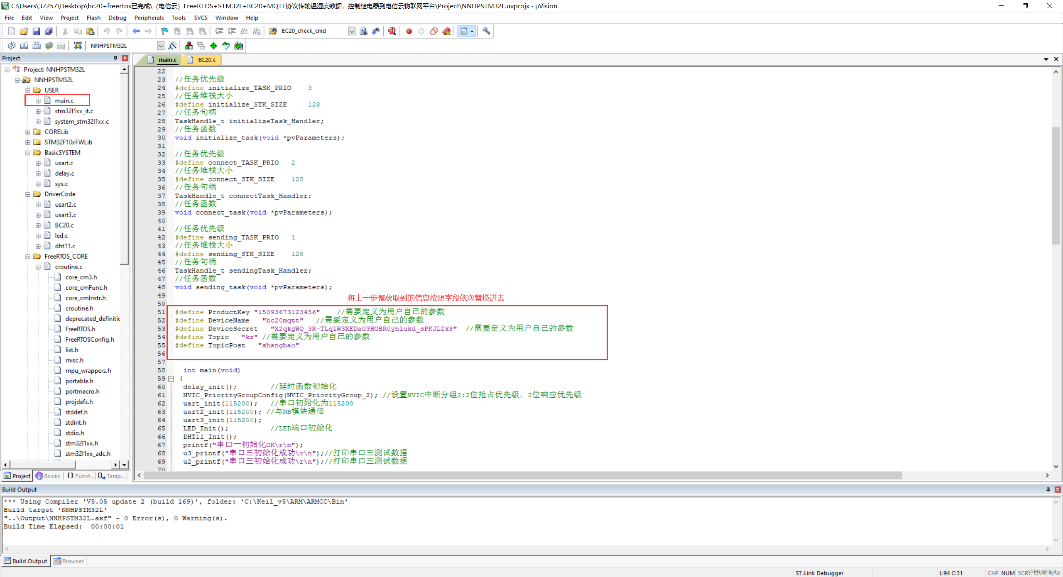Click the Save All toolbar icon
This screenshot has height=577, width=1063.
[49, 31]
